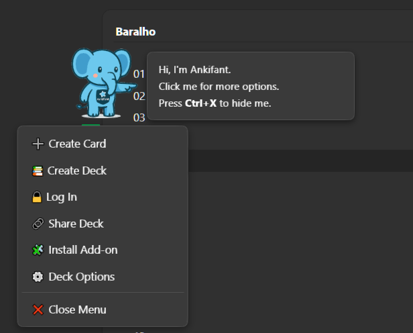Viewport: 413px width, 333px height.
Task: Open the Log In menu option
Action: click(x=62, y=197)
